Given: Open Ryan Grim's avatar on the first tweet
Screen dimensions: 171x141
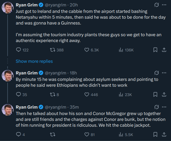Looking at the screenshot, I should (x=8, y=8).
